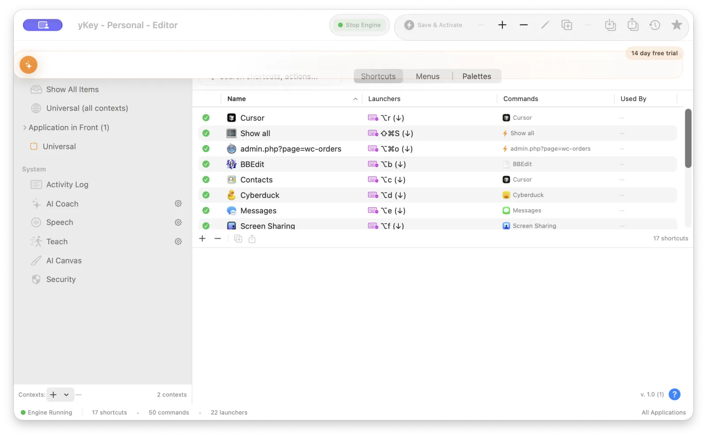
Task: Switch to the Palettes tab
Action: pos(477,76)
